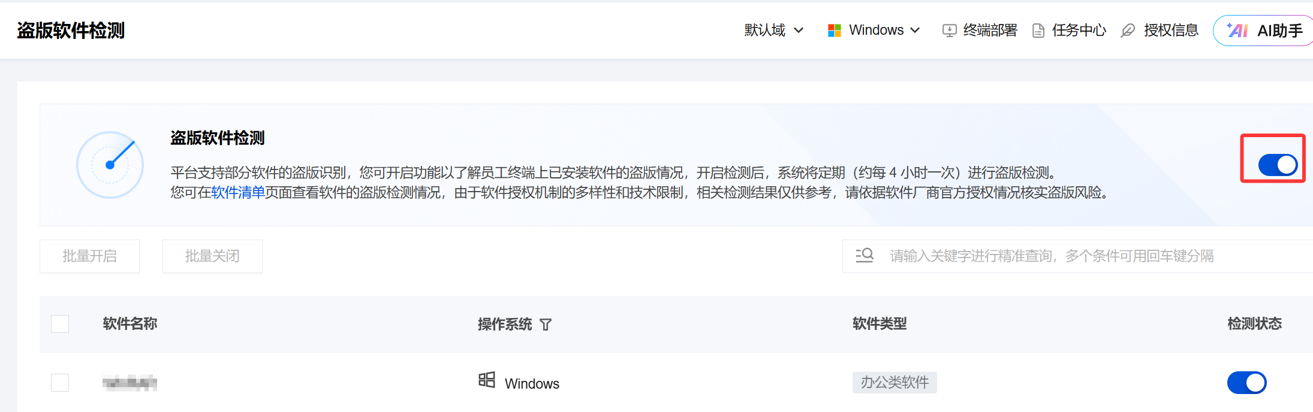Click the terminal deployment monitor icon
The width and height of the screenshot is (1313, 412).
tap(949, 31)
